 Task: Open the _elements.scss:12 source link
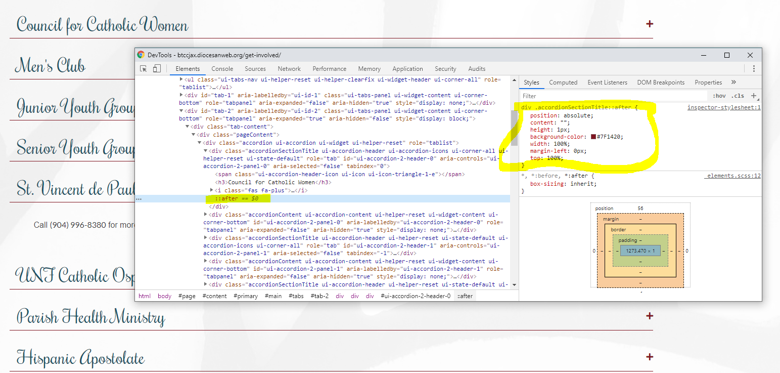733,176
